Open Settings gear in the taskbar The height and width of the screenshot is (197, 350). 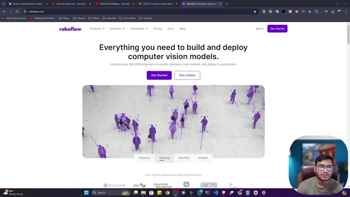tap(264, 192)
